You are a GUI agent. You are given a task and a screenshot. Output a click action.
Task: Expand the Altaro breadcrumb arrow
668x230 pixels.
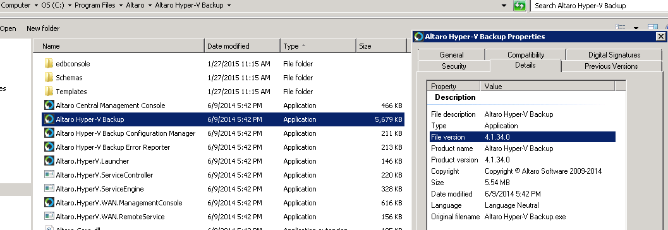coord(150,6)
